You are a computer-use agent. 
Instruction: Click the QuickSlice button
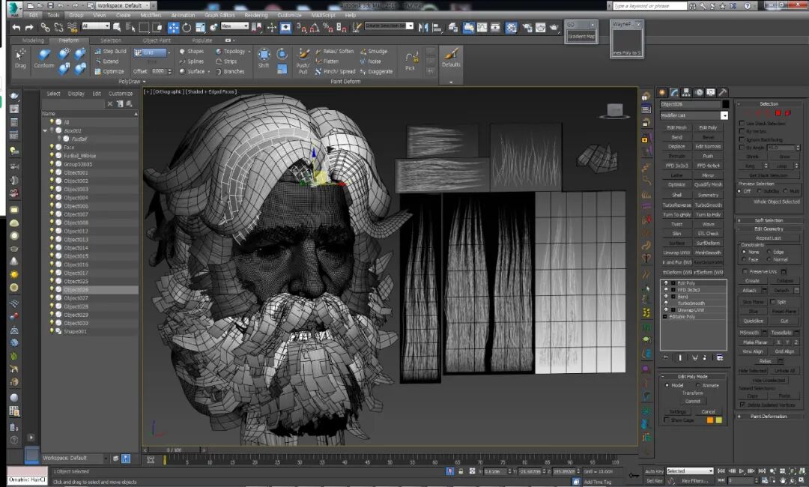pyautogui.click(x=754, y=321)
